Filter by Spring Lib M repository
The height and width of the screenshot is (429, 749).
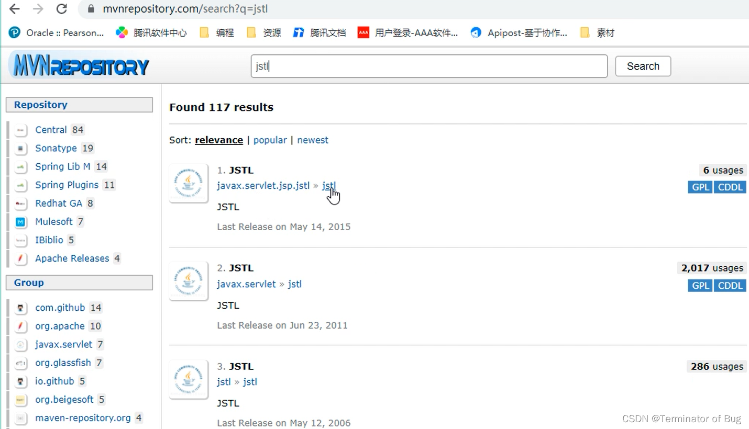click(63, 166)
